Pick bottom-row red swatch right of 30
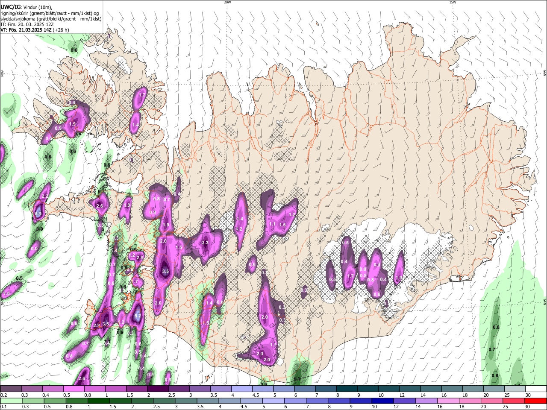Screen dimensions: 547x410 [536, 401]
